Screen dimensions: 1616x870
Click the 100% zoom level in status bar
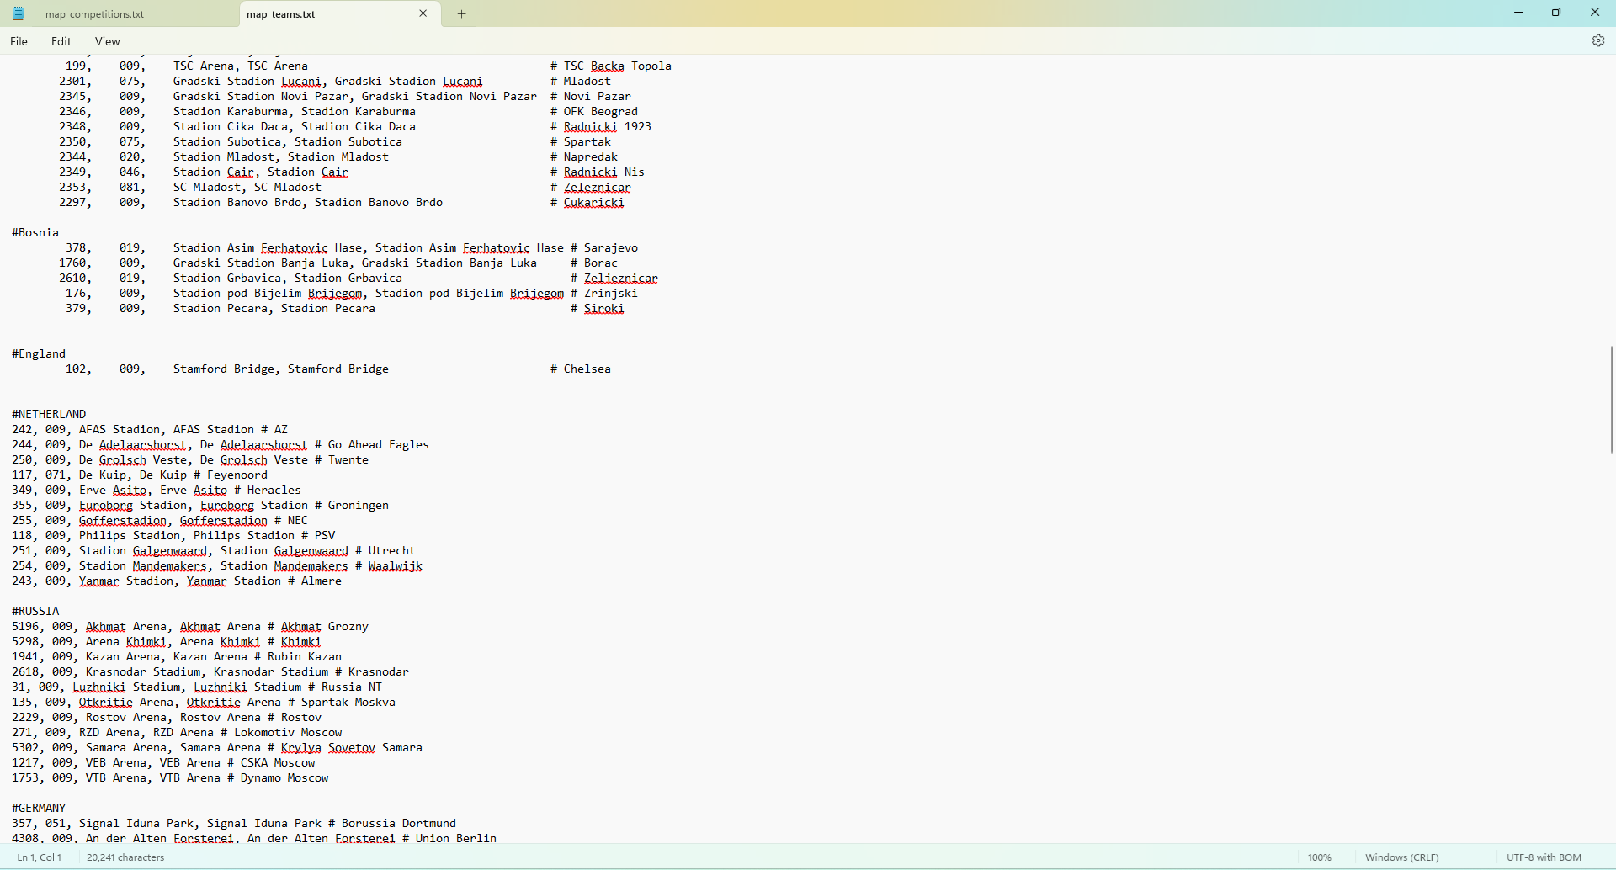click(1319, 857)
